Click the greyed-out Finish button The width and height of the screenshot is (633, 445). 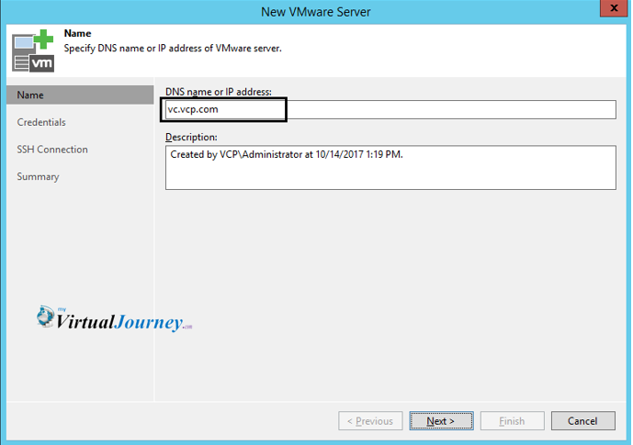(512, 421)
